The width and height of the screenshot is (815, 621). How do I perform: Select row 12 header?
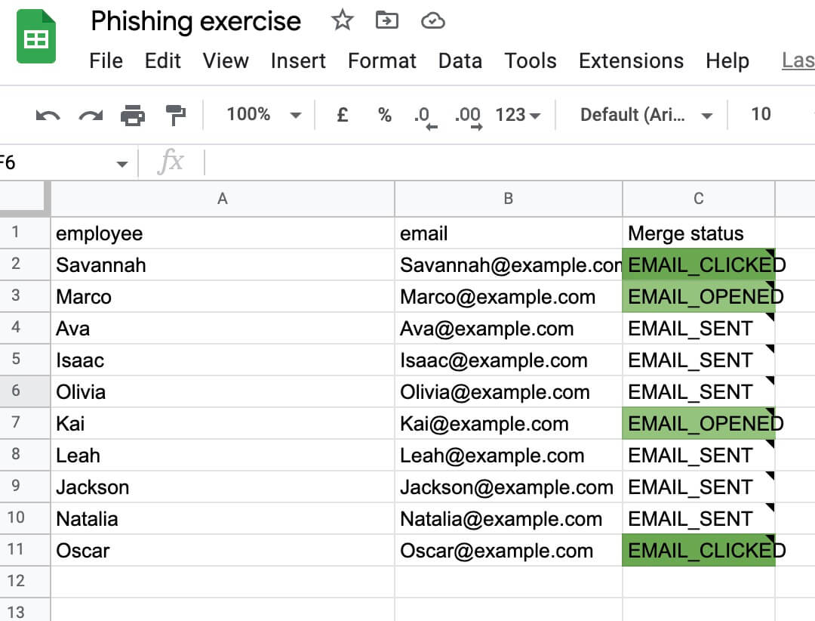[x=25, y=582]
